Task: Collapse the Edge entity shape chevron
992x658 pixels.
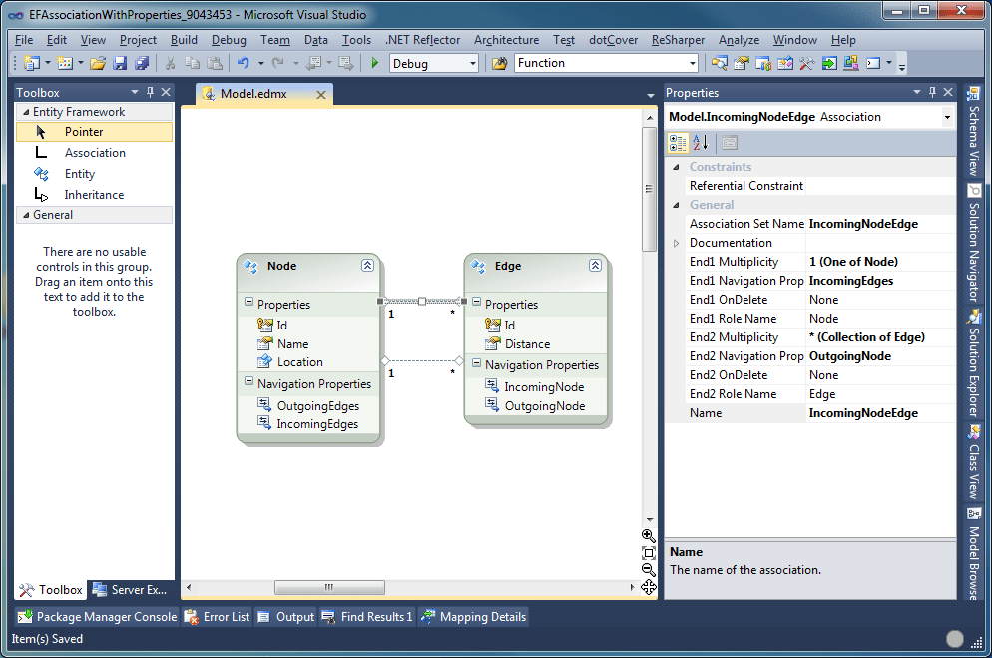Action: pos(595,266)
